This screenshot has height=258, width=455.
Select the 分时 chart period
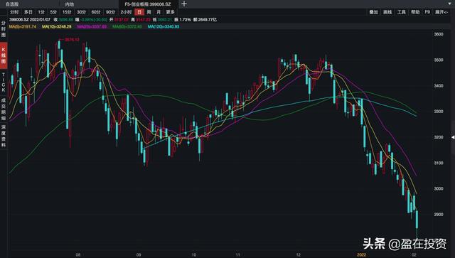point(14,12)
